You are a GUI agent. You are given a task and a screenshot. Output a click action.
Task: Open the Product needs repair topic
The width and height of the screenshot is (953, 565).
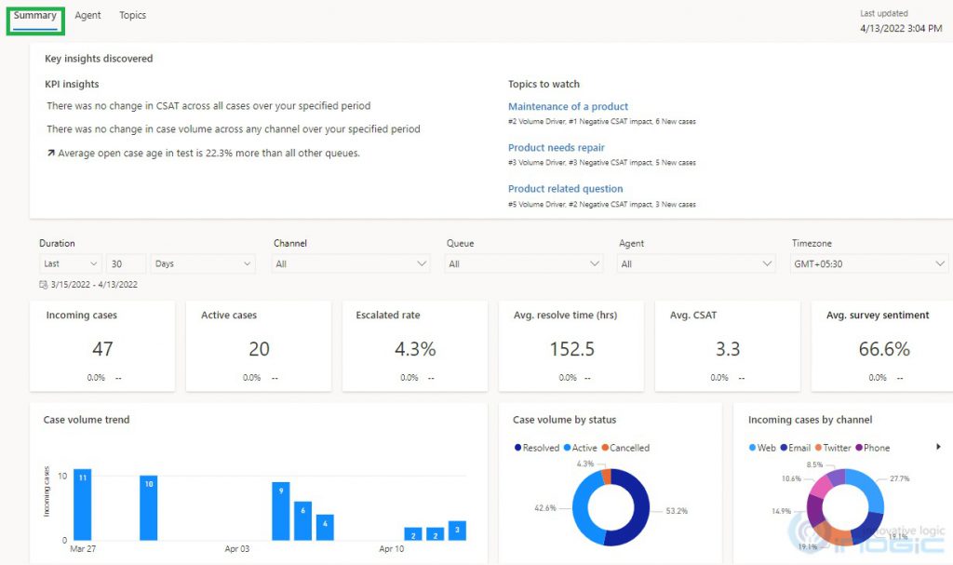point(556,147)
